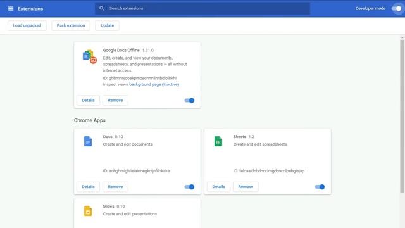Click the vertical page scrollbar

pos(402,117)
